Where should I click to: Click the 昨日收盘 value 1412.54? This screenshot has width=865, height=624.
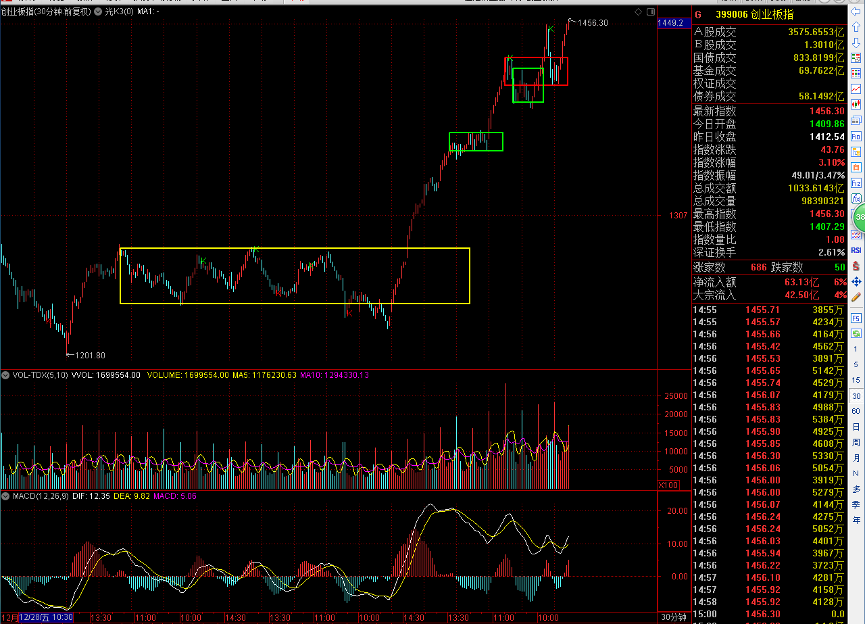click(827, 137)
